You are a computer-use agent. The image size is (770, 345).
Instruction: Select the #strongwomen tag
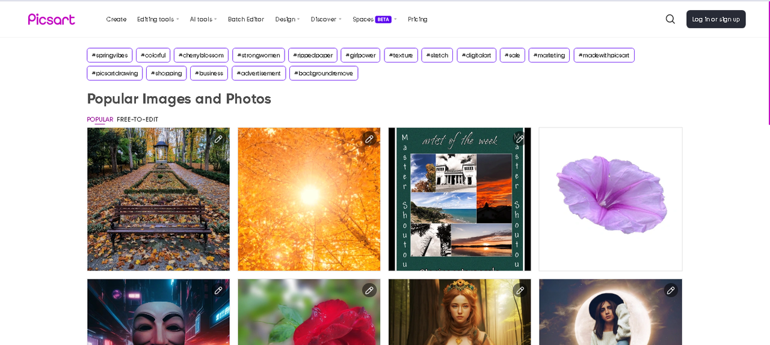click(x=259, y=55)
